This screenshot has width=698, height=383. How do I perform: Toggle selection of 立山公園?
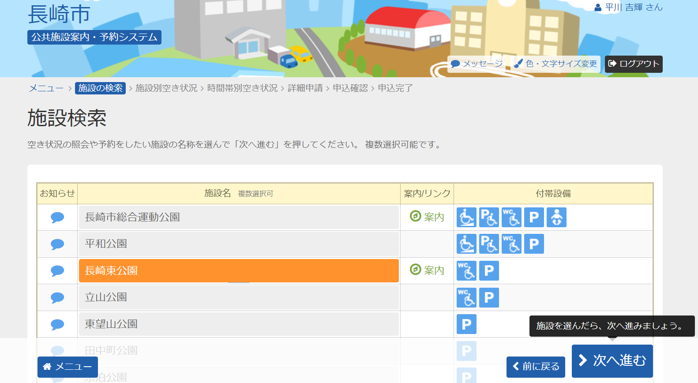point(239,297)
